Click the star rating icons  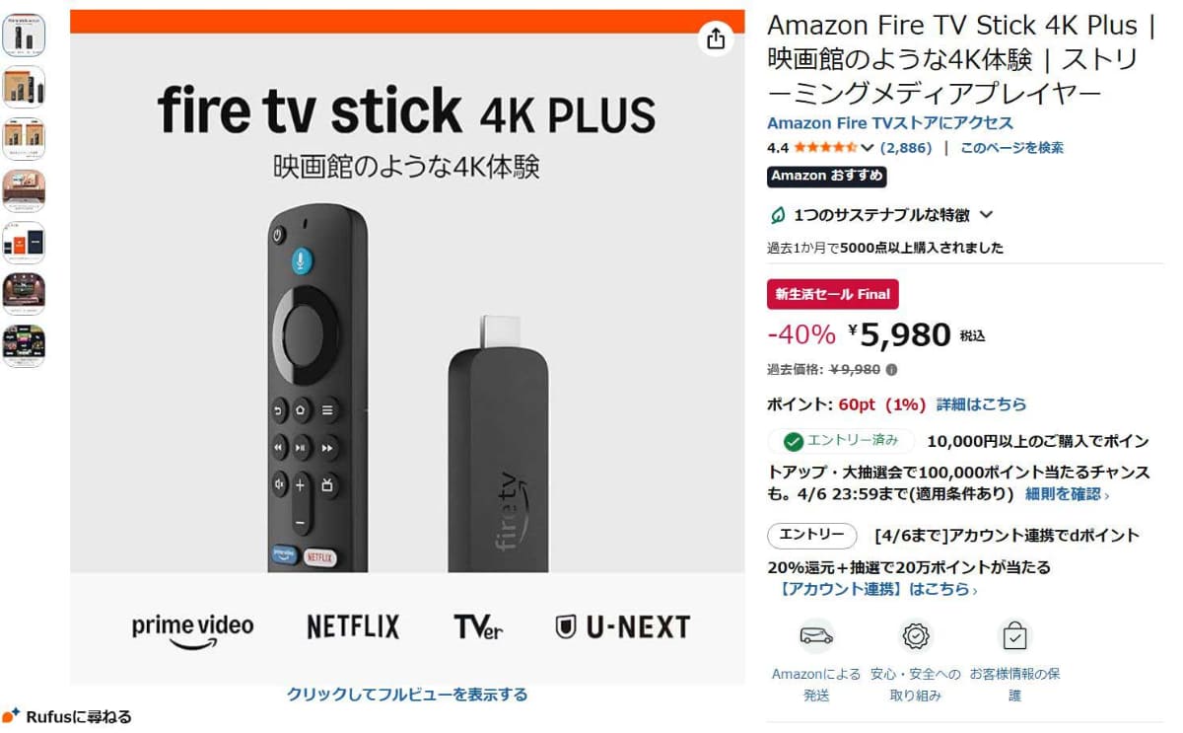(825, 148)
